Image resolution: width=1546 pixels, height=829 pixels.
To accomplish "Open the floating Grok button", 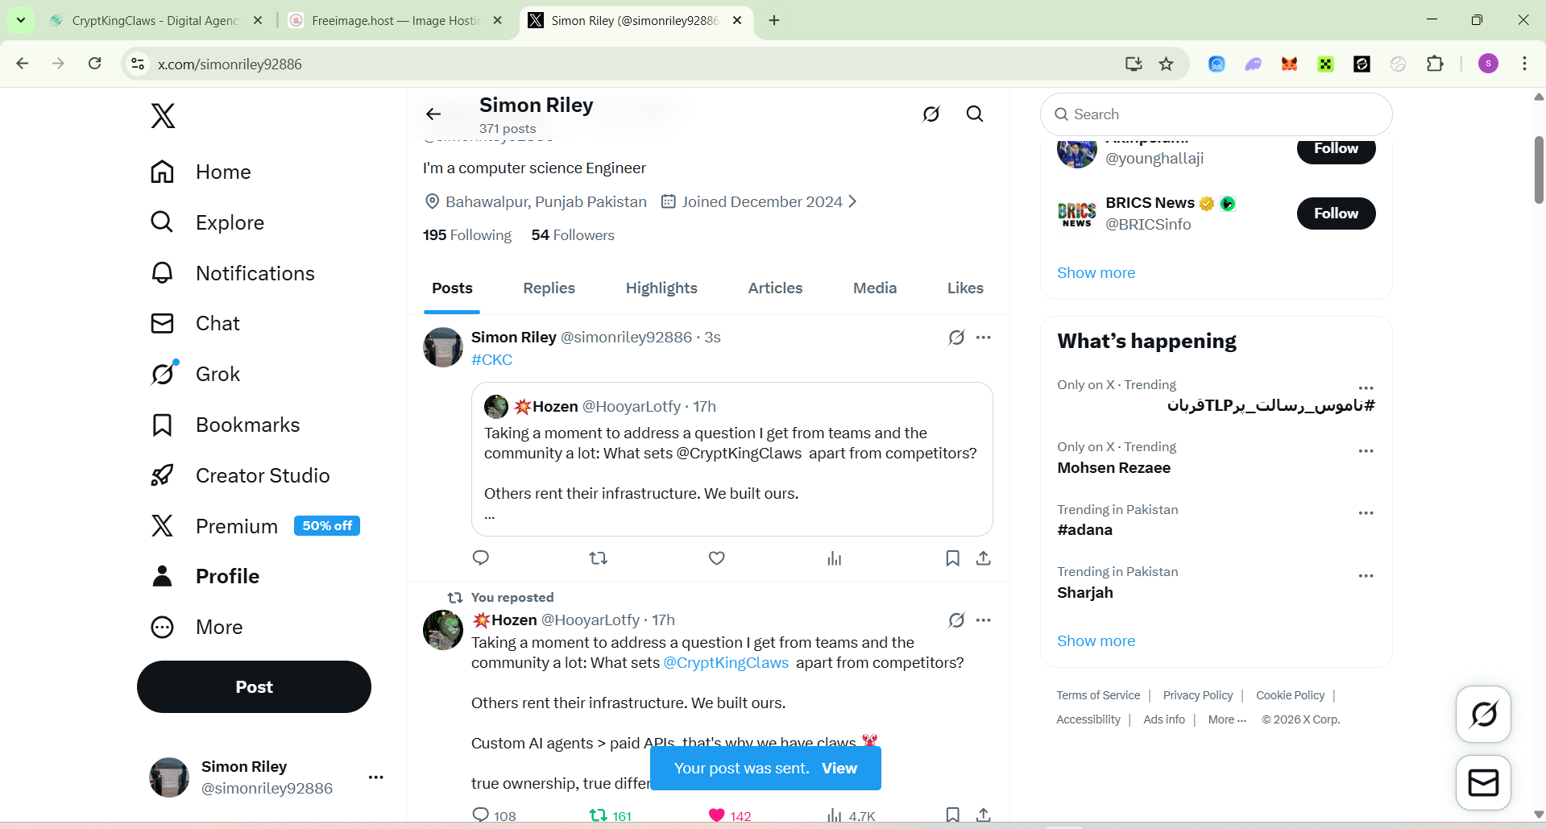I will pyautogui.click(x=1483, y=714).
